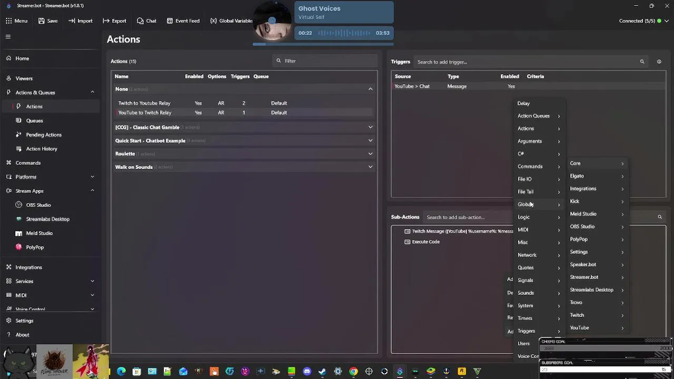Open Google Chrome from the taskbar
The image size is (674, 379).
(353, 372)
